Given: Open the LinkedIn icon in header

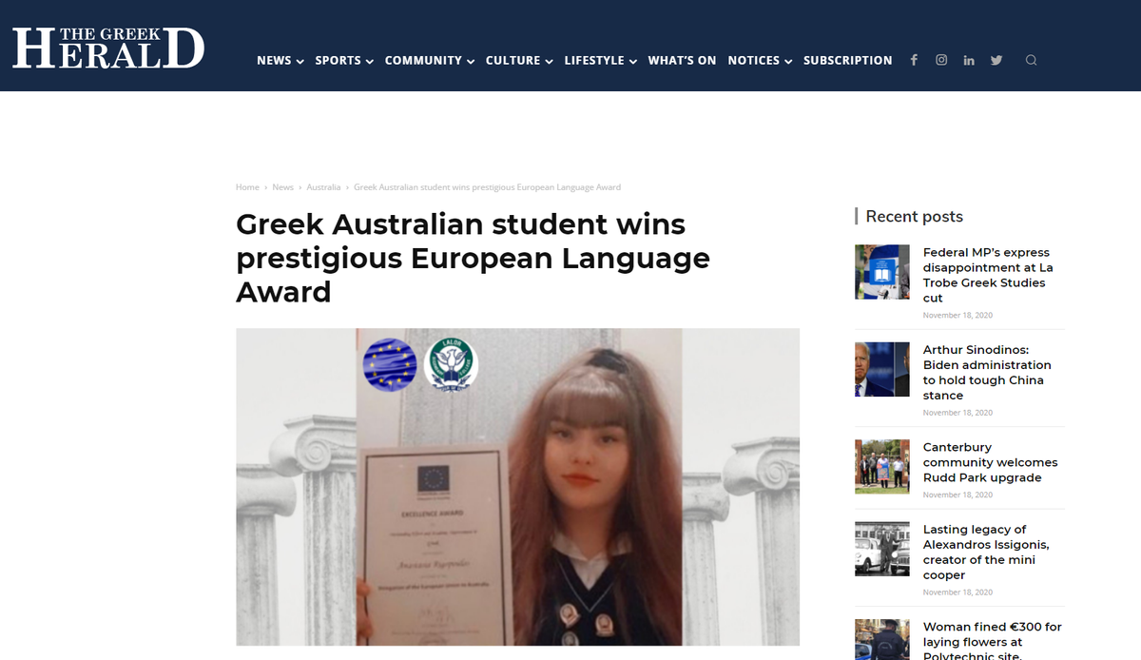Looking at the screenshot, I should coord(969,60).
